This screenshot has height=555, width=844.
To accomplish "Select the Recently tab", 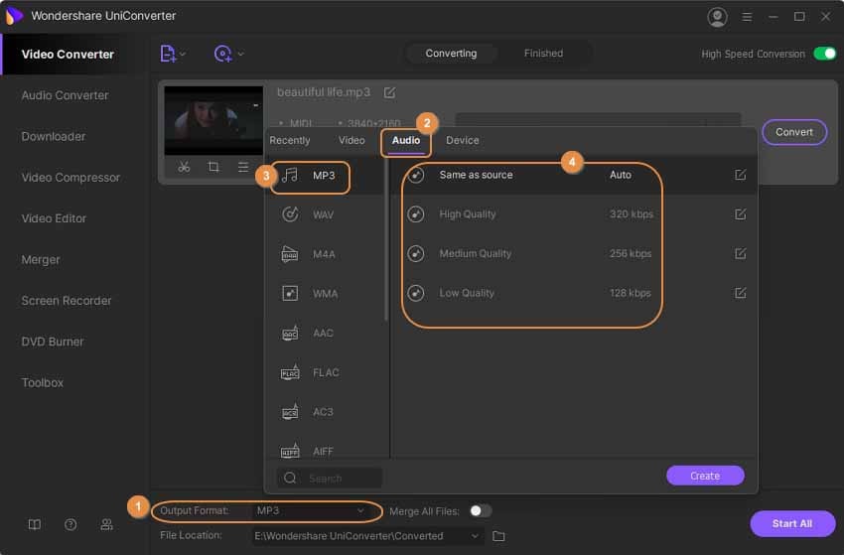I will (290, 140).
